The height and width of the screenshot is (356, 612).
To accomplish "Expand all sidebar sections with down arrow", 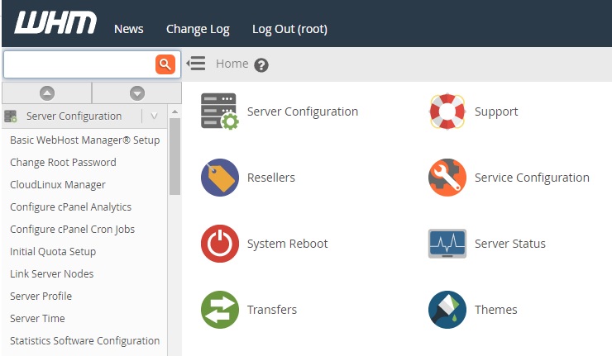I will 137,93.
